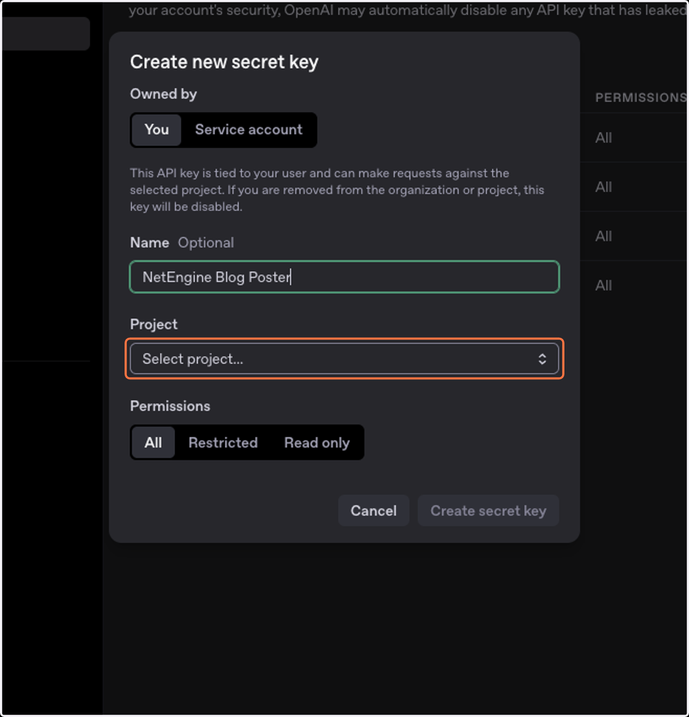689x717 pixels.
Task: Set permissions to Restricted
Action: point(223,442)
